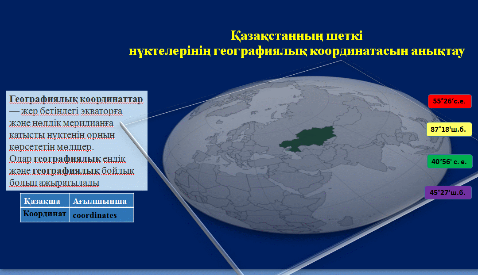The height and width of the screenshot is (275, 478).
Task: Click the bold географиялық before ендік
Action: tap(67, 159)
